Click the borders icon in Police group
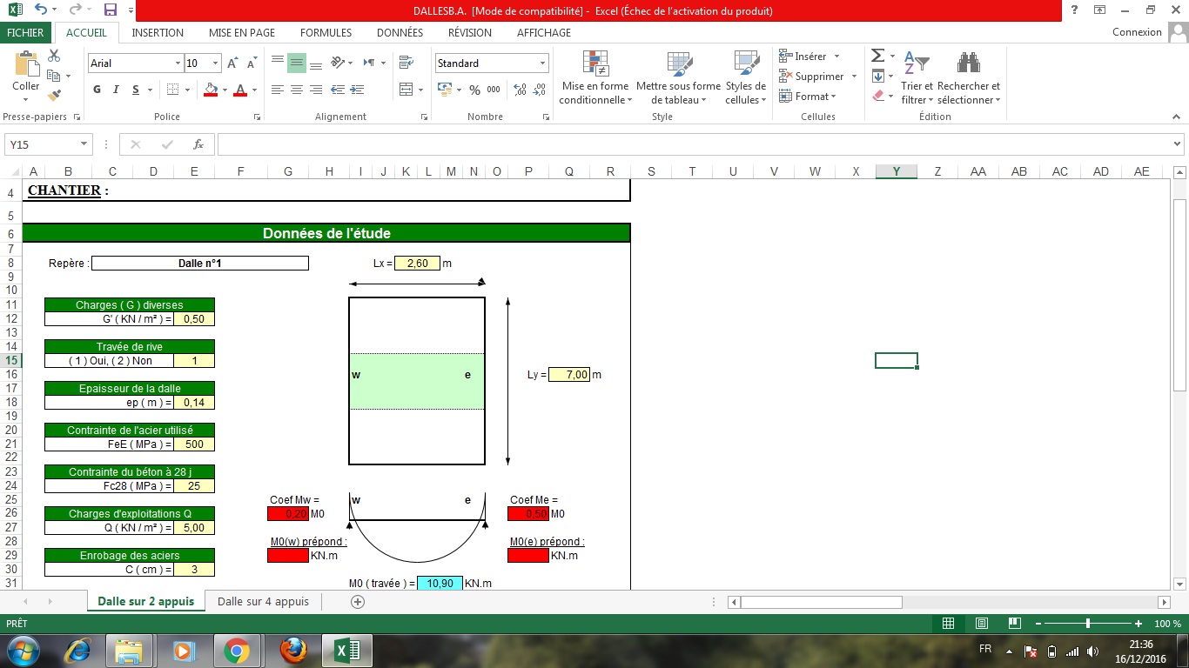 pos(172,90)
